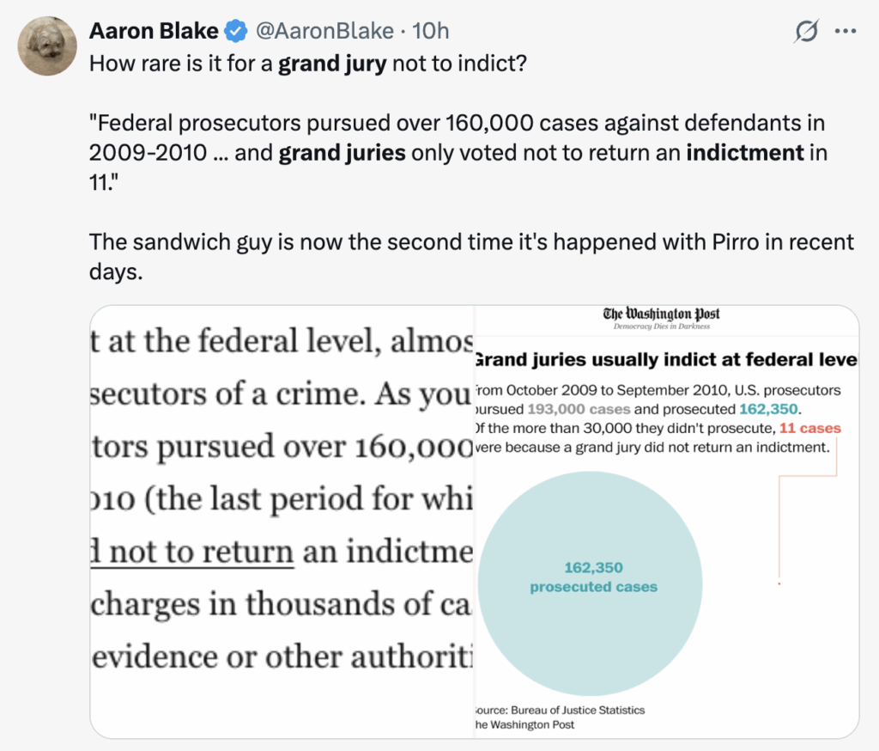The width and height of the screenshot is (879, 751).
Task: Click the Bureau of Justice Statistics source line
Action: tap(560, 710)
